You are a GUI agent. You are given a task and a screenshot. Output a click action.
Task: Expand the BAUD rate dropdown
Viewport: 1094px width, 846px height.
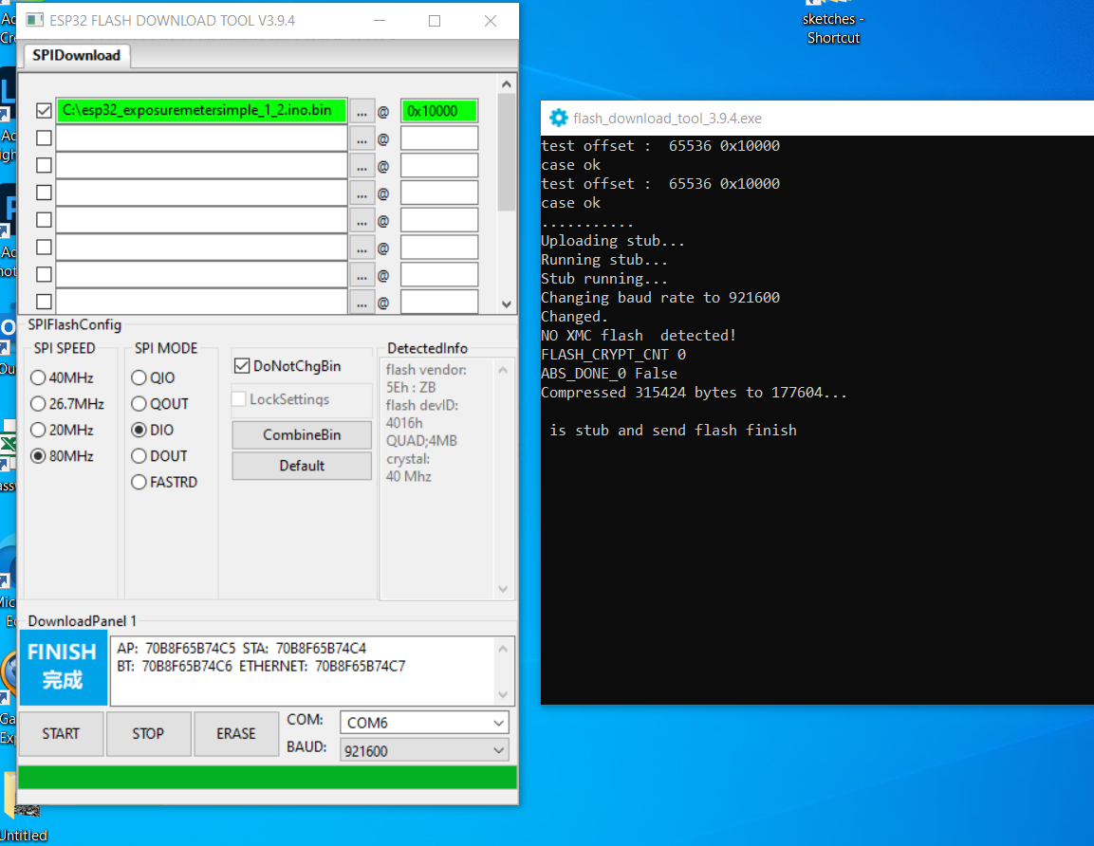tap(424, 751)
